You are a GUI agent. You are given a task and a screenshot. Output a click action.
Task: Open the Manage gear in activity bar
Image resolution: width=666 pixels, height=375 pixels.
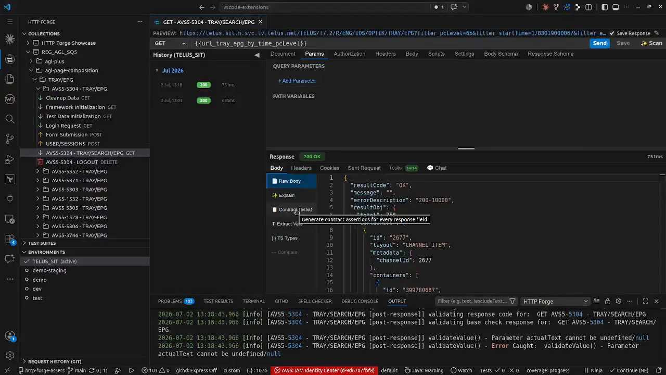(x=9, y=356)
